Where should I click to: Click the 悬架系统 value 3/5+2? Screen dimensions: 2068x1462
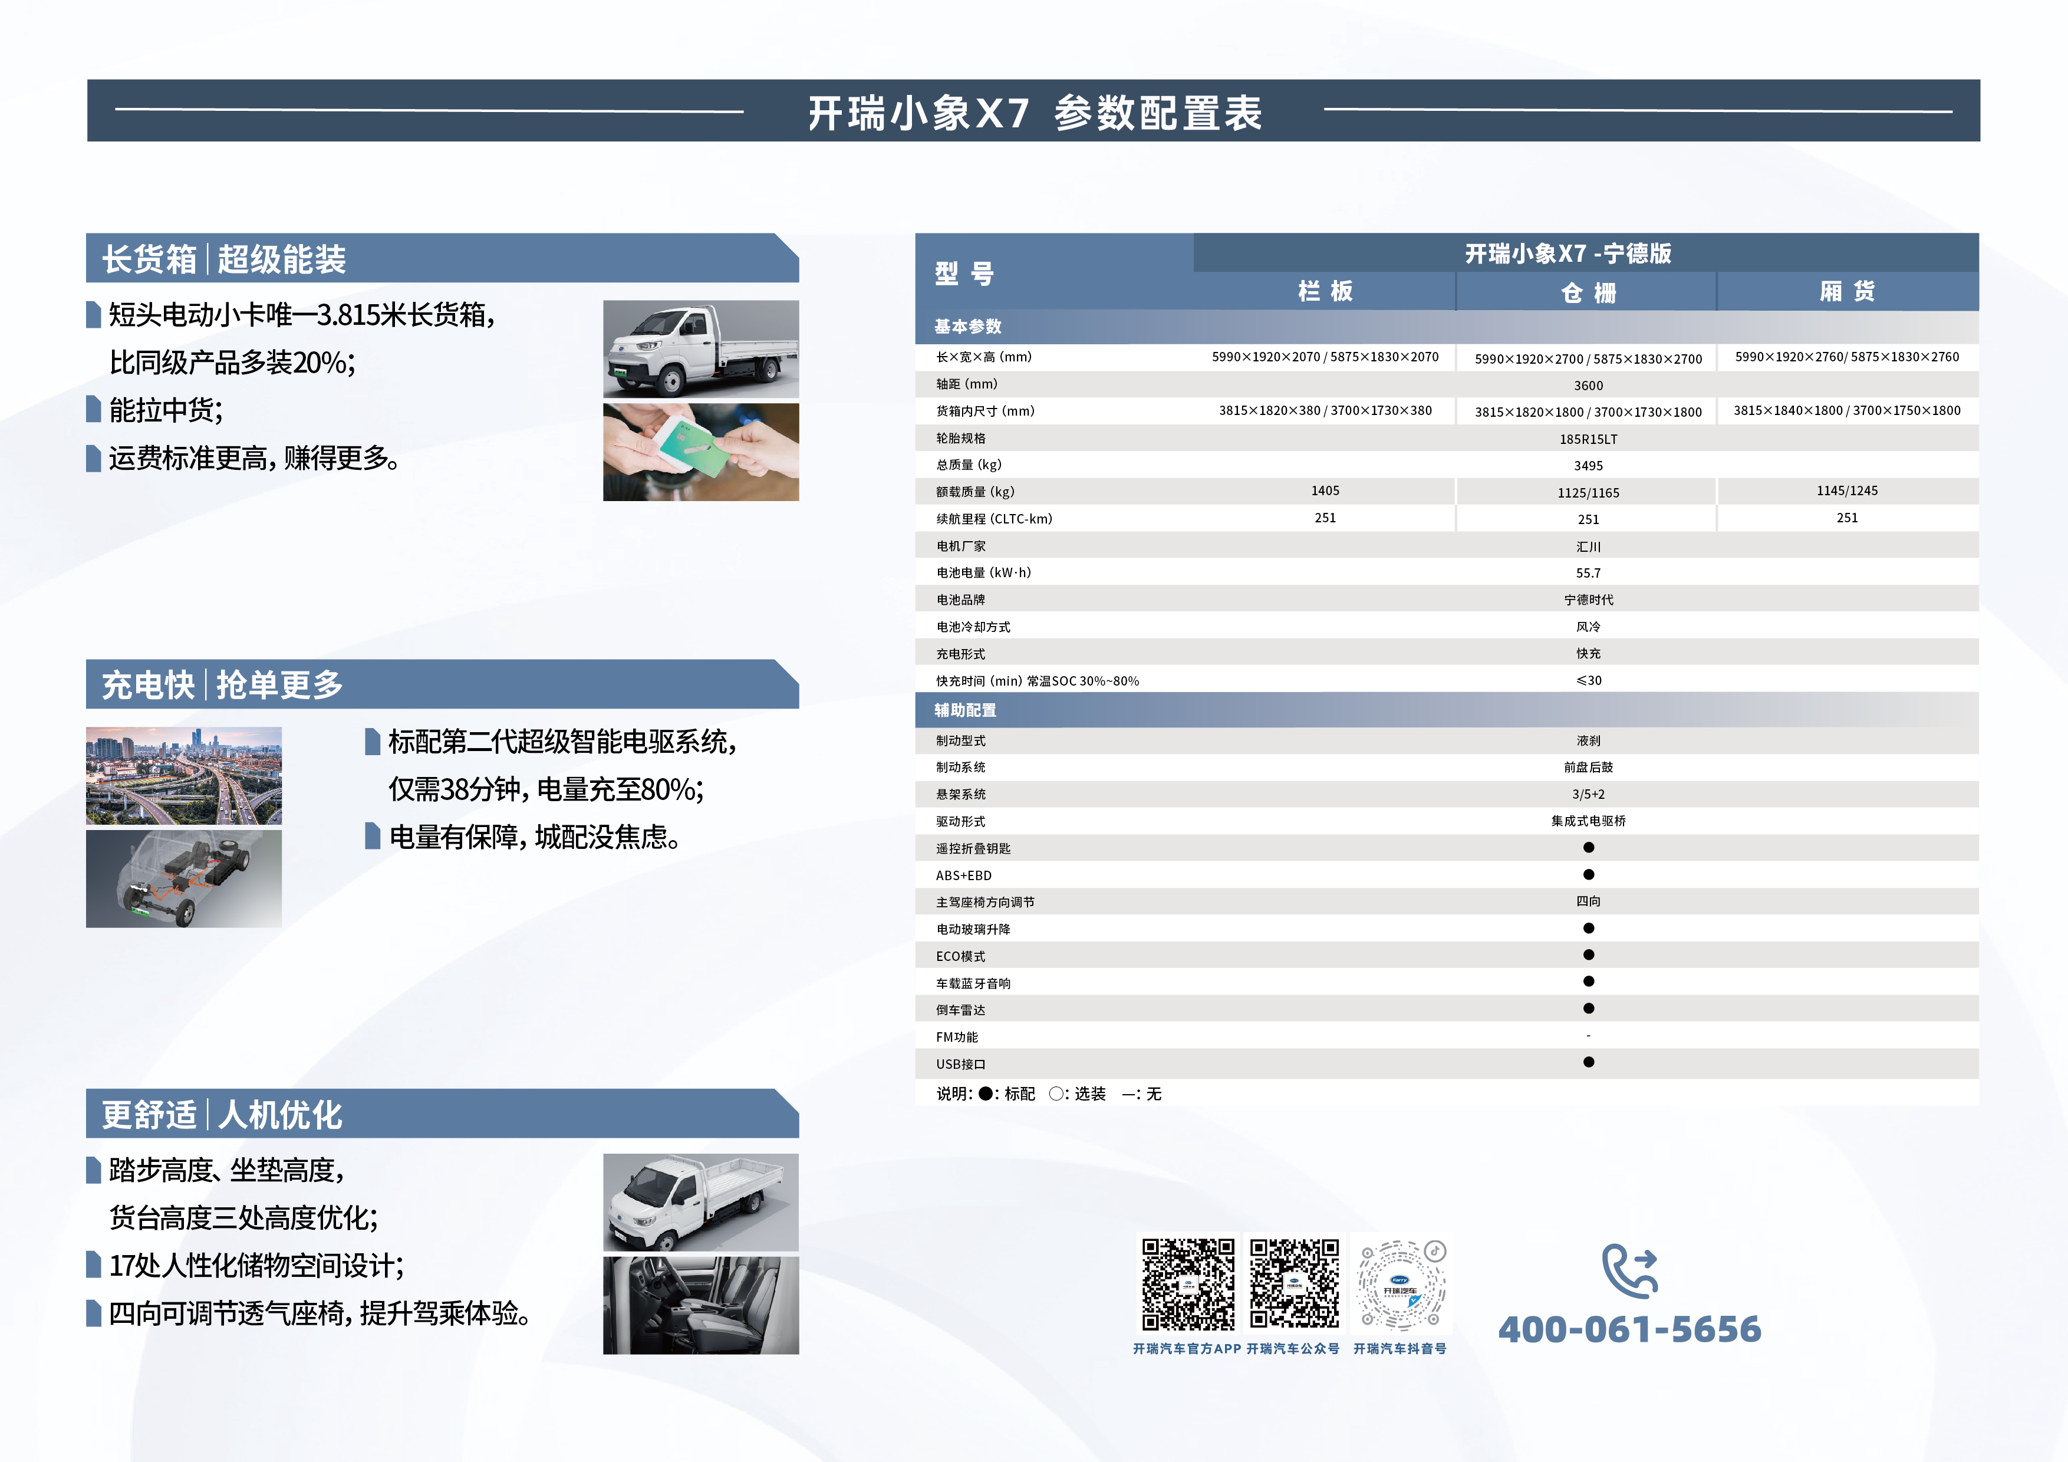(1589, 795)
